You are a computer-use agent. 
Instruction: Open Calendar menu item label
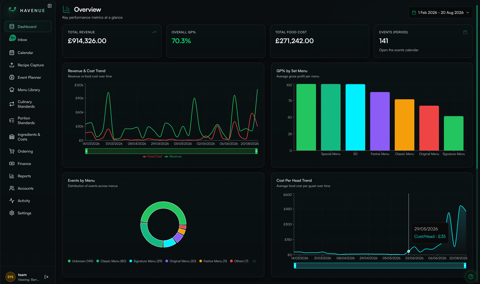[x=25, y=53]
